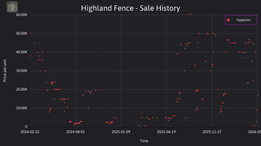
Task: Click the 2025-06-19 time axis label
Action: (x=166, y=132)
